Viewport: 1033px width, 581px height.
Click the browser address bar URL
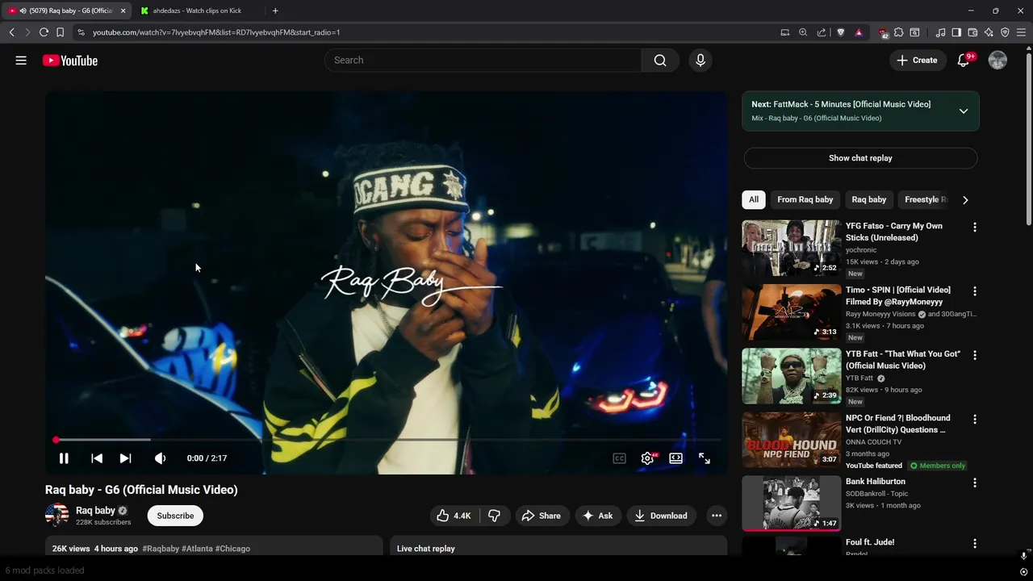pyautogui.click(x=215, y=32)
